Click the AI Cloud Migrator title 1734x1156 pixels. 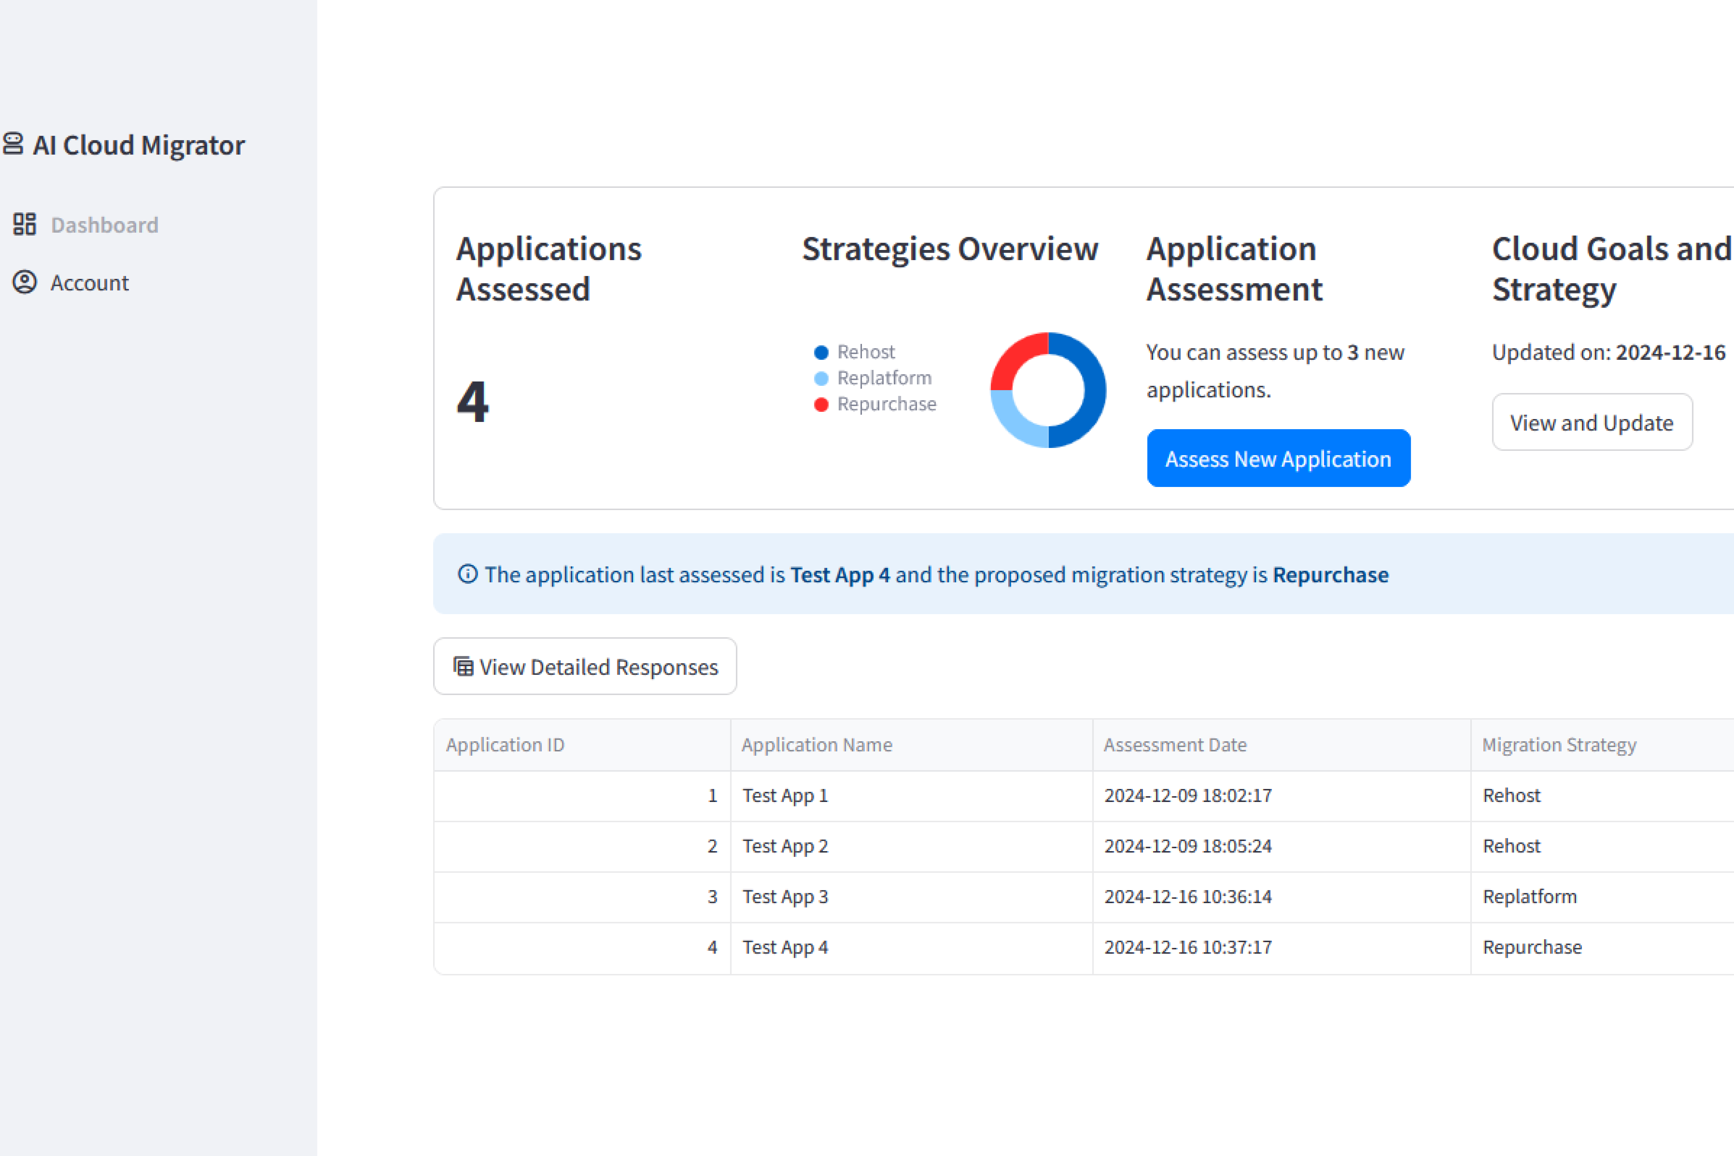click(x=139, y=145)
